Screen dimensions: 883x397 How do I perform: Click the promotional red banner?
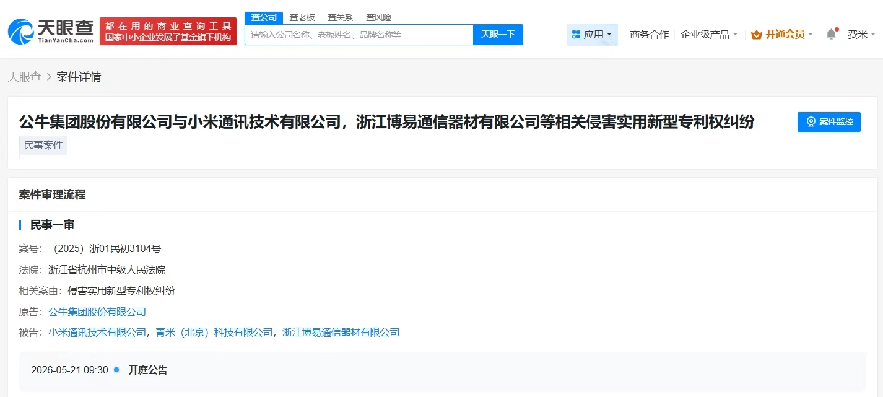click(x=168, y=31)
